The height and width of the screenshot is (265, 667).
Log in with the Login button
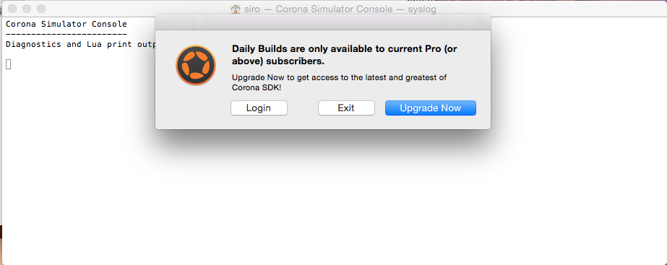tap(259, 108)
